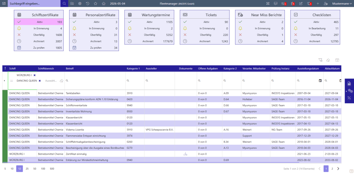354x174 pixels.
Task: Clear table filters with the eraser icon
Action: [328, 60]
